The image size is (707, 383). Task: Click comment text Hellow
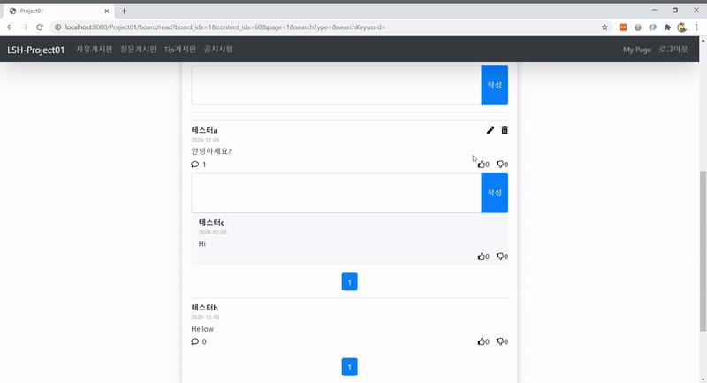click(202, 329)
